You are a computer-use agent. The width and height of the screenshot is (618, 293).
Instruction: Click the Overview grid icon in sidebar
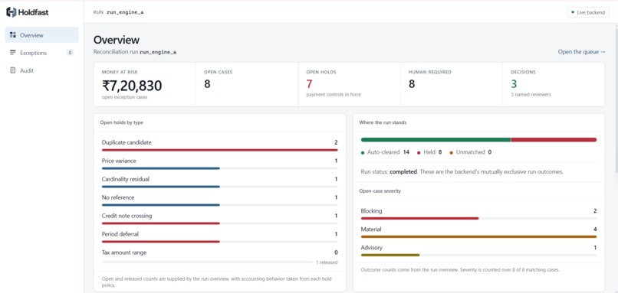pos(12,35)
